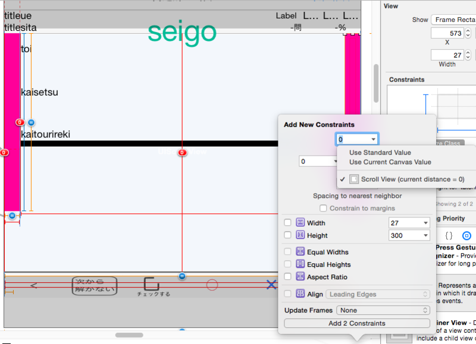Viewport: 476px width, 344px height.
Task: Open the Show Frame Rectangle dropdown
Action: coord(453,20)
